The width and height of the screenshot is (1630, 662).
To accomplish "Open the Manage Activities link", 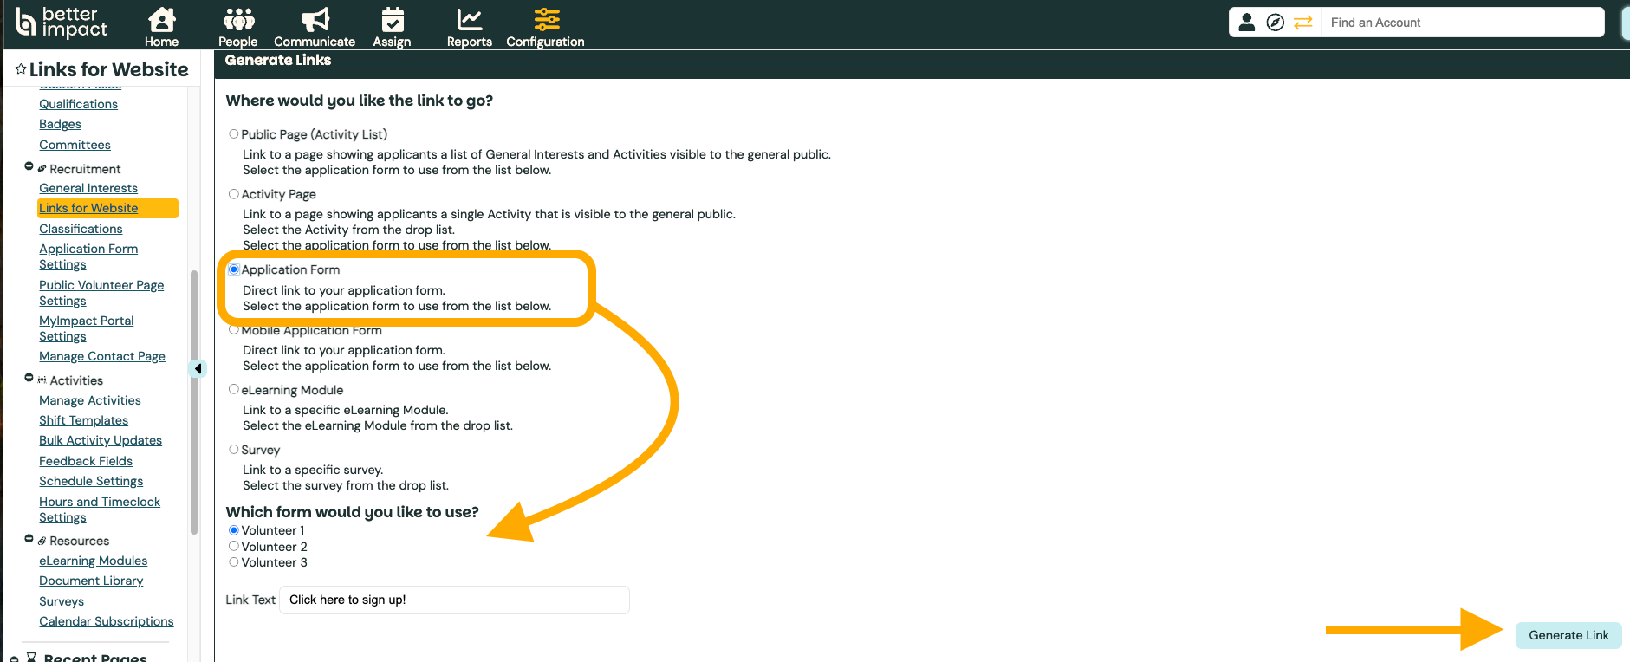I will pyautogui.click(x=90, y=400).
